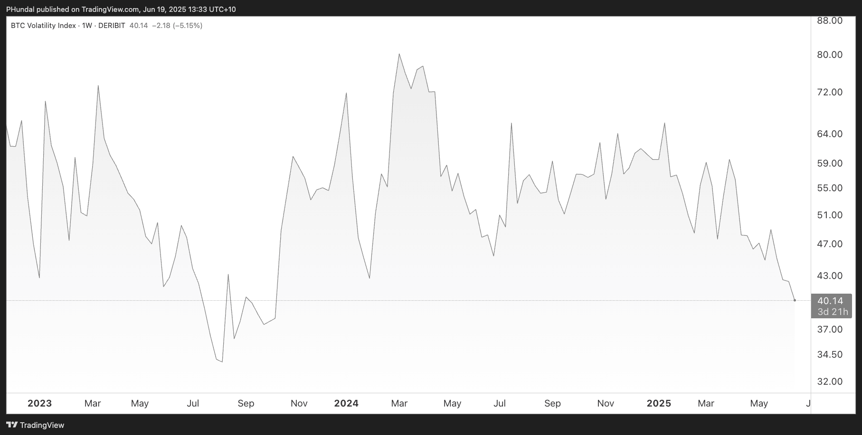Screen dimensions: 862x435
Task: Click the 'DERIBIT' exchange label
Action: pyautogui.click(x=112, y=26)
